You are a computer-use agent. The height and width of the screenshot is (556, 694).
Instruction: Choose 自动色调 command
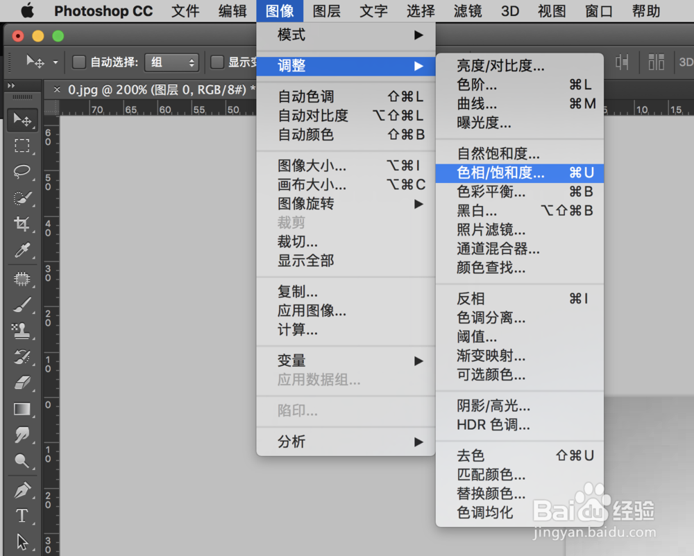tap(346, 96)
